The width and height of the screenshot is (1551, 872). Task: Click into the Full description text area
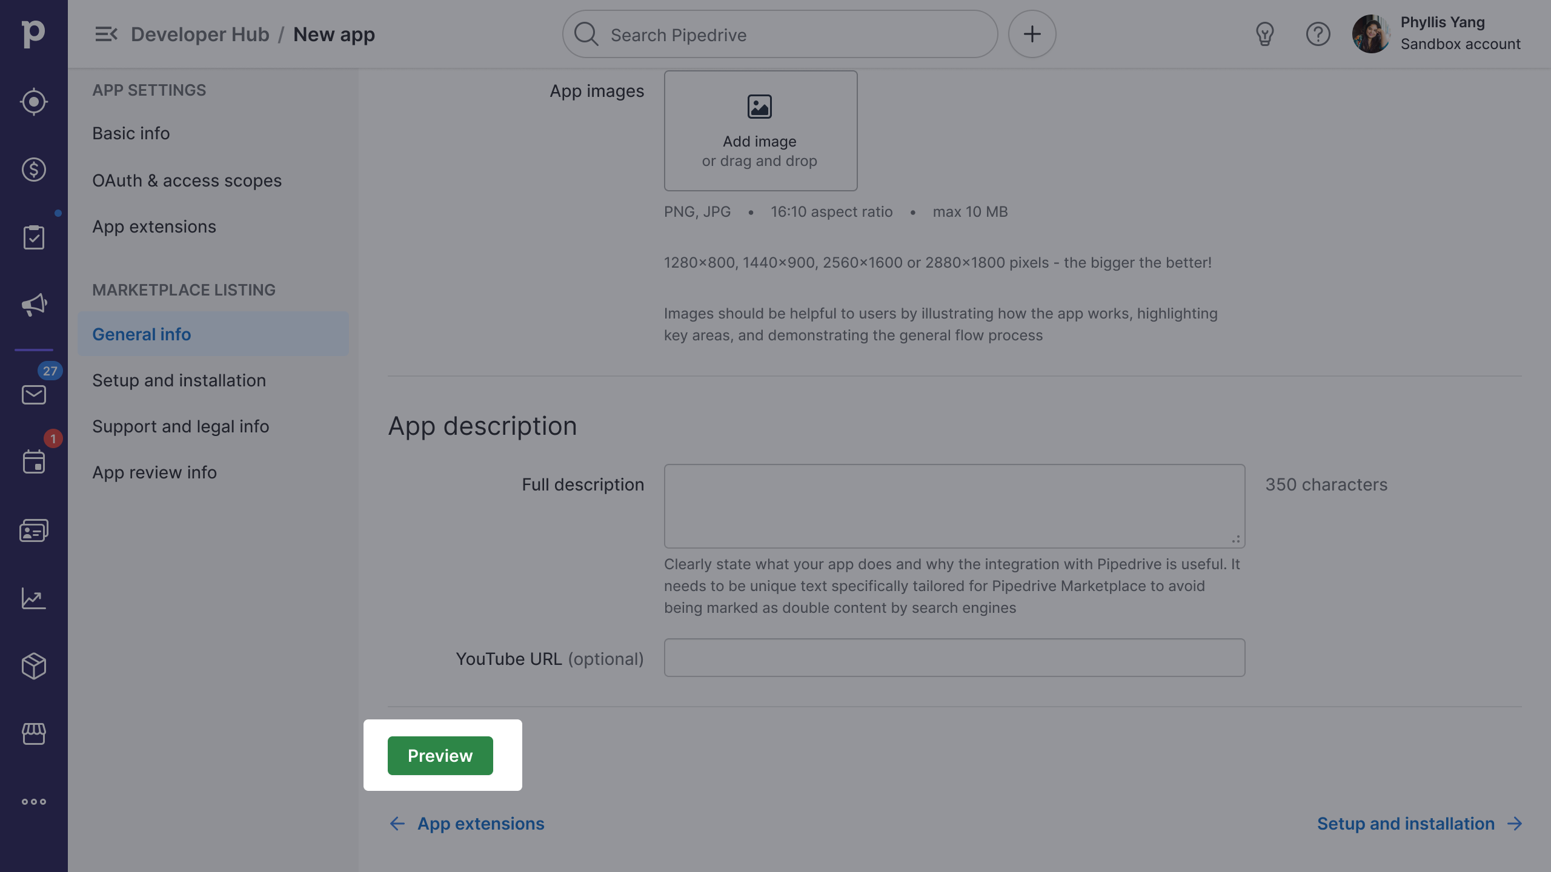tap(954, 506)
